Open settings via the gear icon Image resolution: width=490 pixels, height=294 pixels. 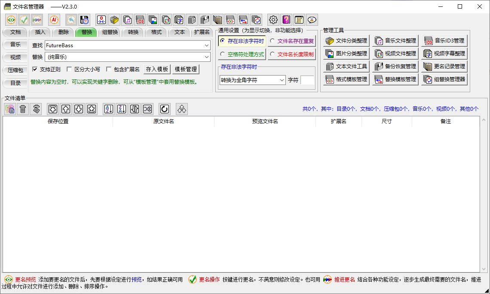[273, 20]
